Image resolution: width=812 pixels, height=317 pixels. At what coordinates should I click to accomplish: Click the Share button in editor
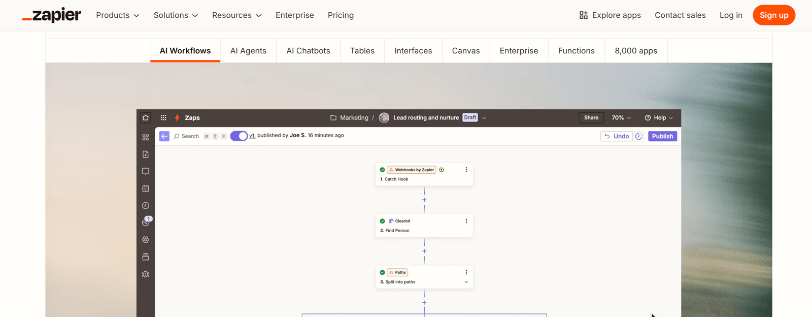[x=591, y=118]
